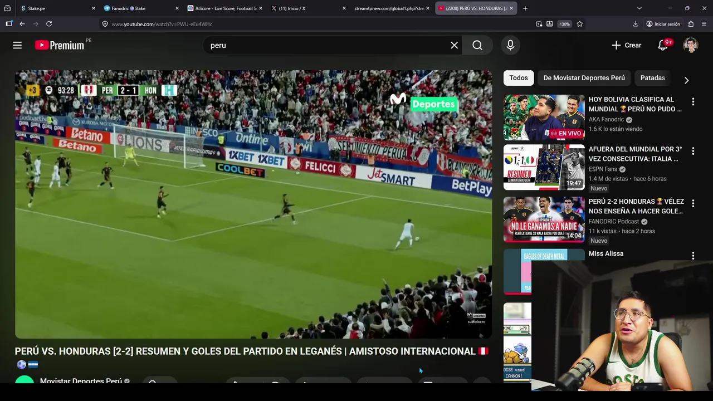Open the Miss Alissa video title

point(606,253)
